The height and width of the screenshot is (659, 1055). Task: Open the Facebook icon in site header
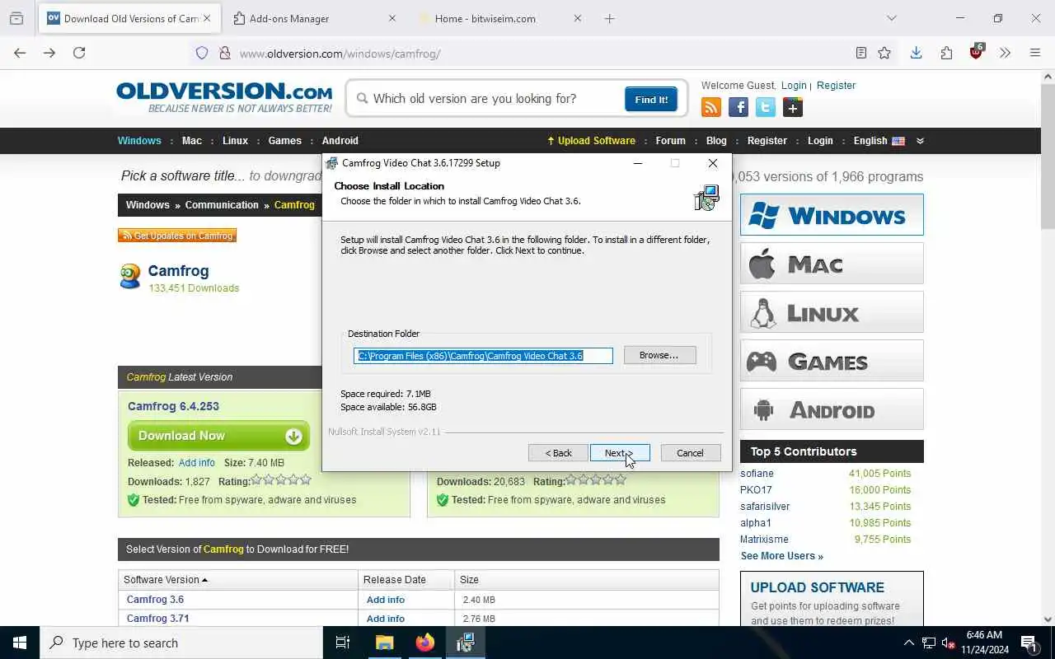click(x=738, y=107)
